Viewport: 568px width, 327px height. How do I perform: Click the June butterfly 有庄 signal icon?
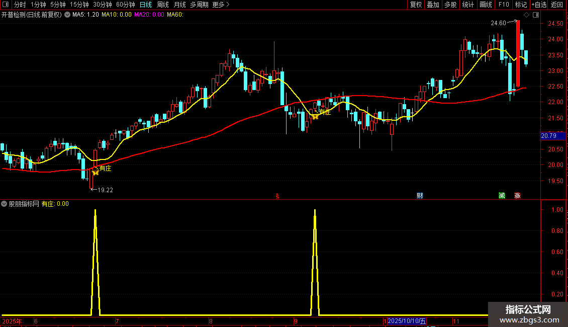pyautogui.click(x=96, y=173)
